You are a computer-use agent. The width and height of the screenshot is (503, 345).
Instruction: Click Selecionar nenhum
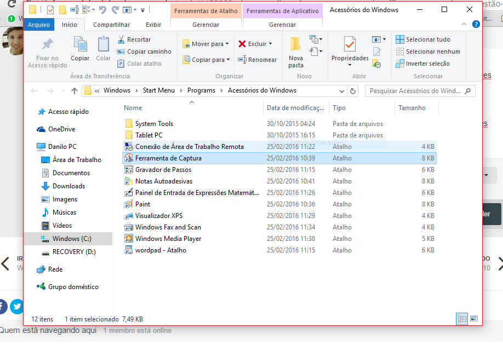point(428,51)
